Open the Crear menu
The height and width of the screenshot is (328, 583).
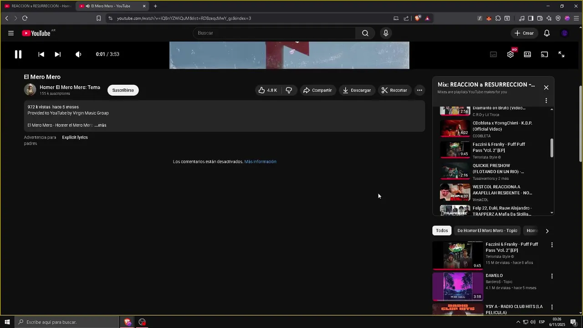524,33
